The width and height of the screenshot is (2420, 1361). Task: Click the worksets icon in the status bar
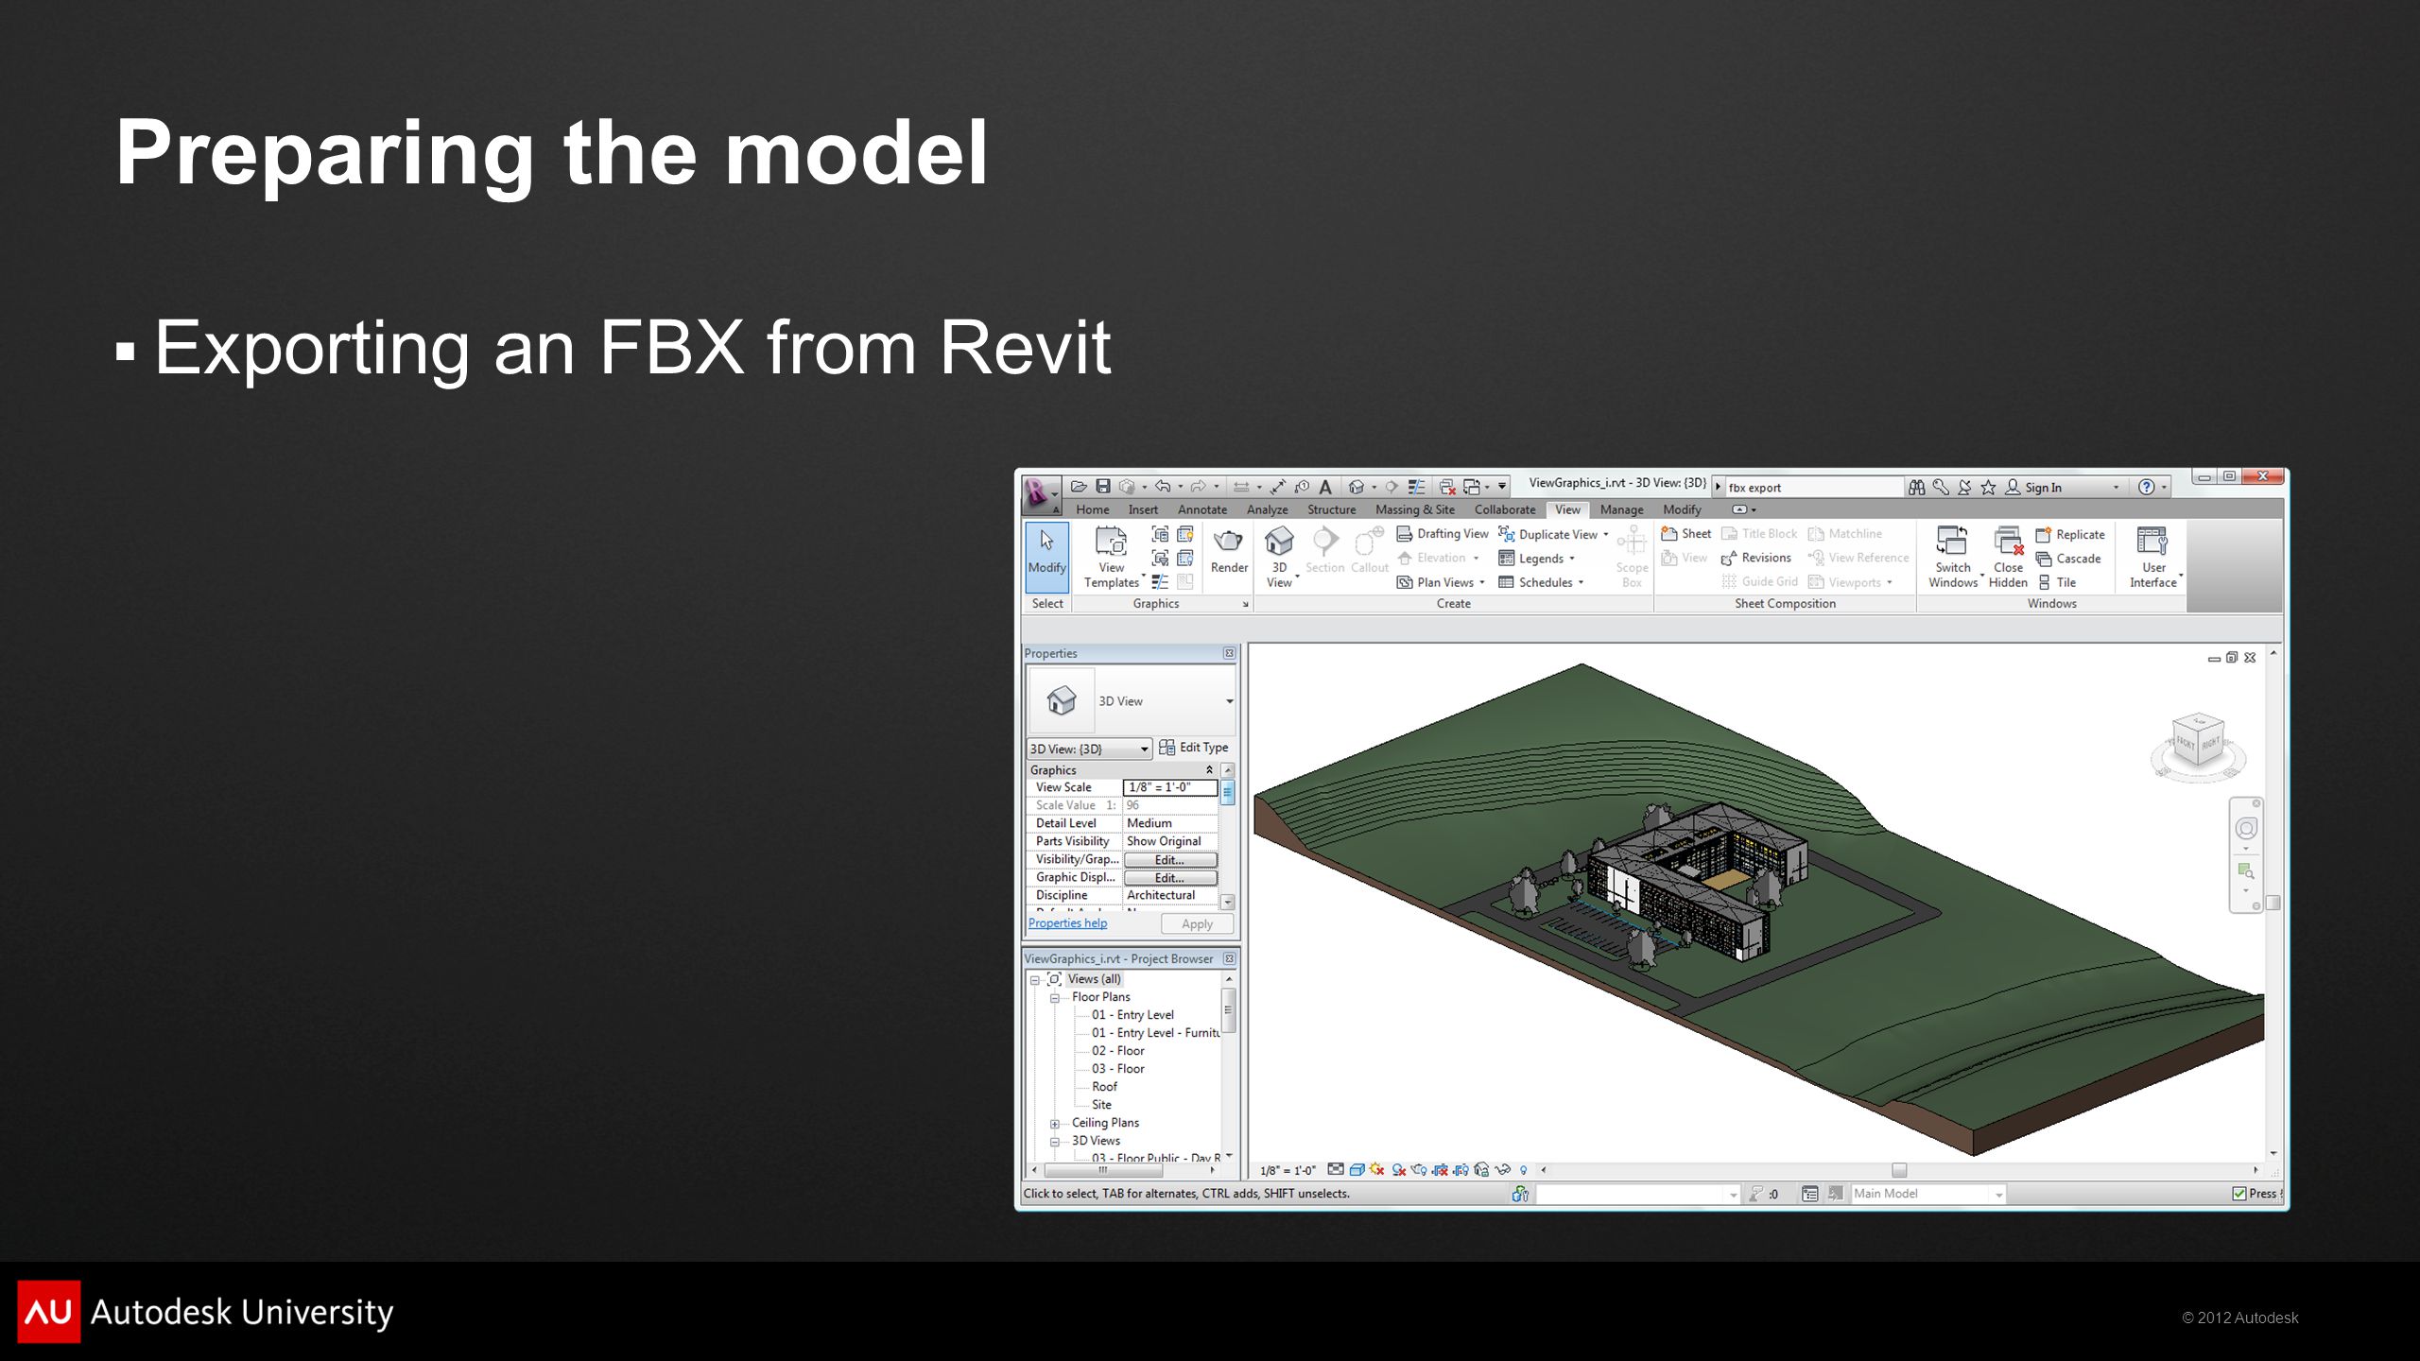coord(1520,1194)
